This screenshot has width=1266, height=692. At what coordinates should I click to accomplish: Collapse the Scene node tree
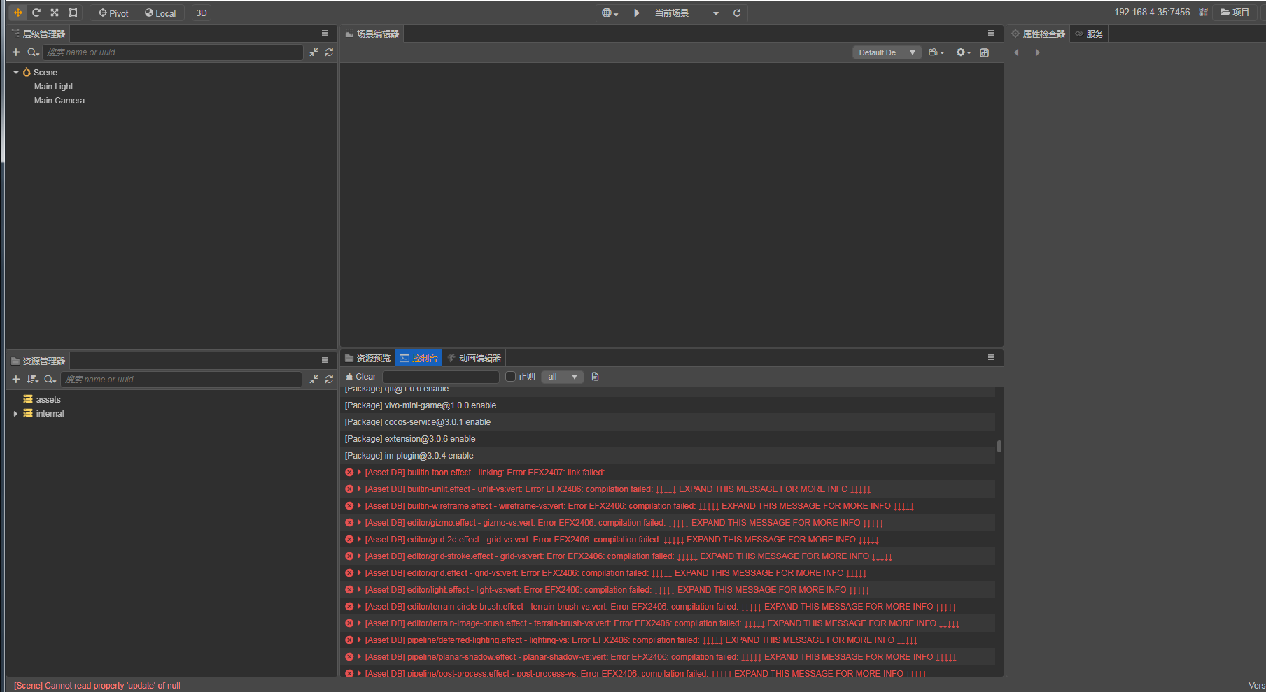point(16,72)
